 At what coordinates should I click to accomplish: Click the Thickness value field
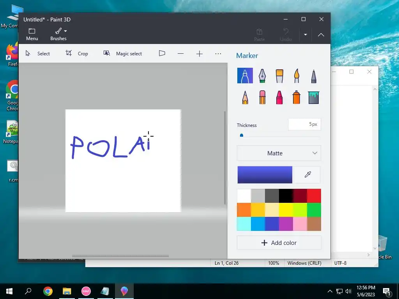304,124
